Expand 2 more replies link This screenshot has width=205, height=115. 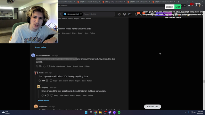pos(41,47)
